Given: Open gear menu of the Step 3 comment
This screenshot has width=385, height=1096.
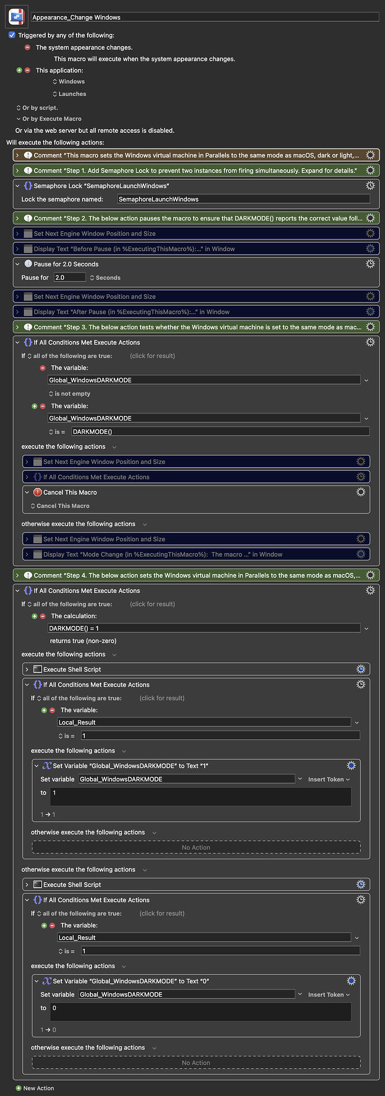Looking at the screenshot, I should [370, 327].
